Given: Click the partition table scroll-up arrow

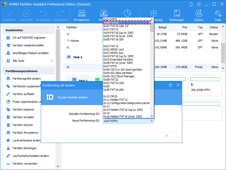Looking at the screenshot, I should coord(223,27).
